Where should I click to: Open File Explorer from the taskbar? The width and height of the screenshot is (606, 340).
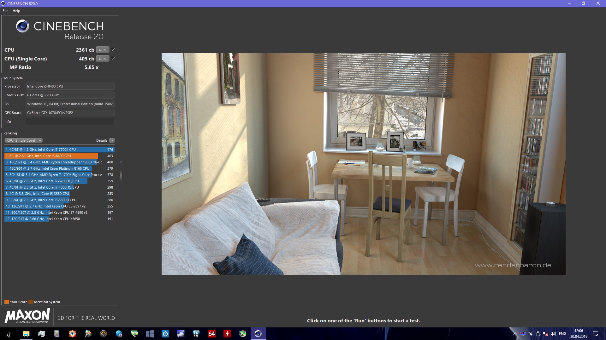click(x=26, y=334)
